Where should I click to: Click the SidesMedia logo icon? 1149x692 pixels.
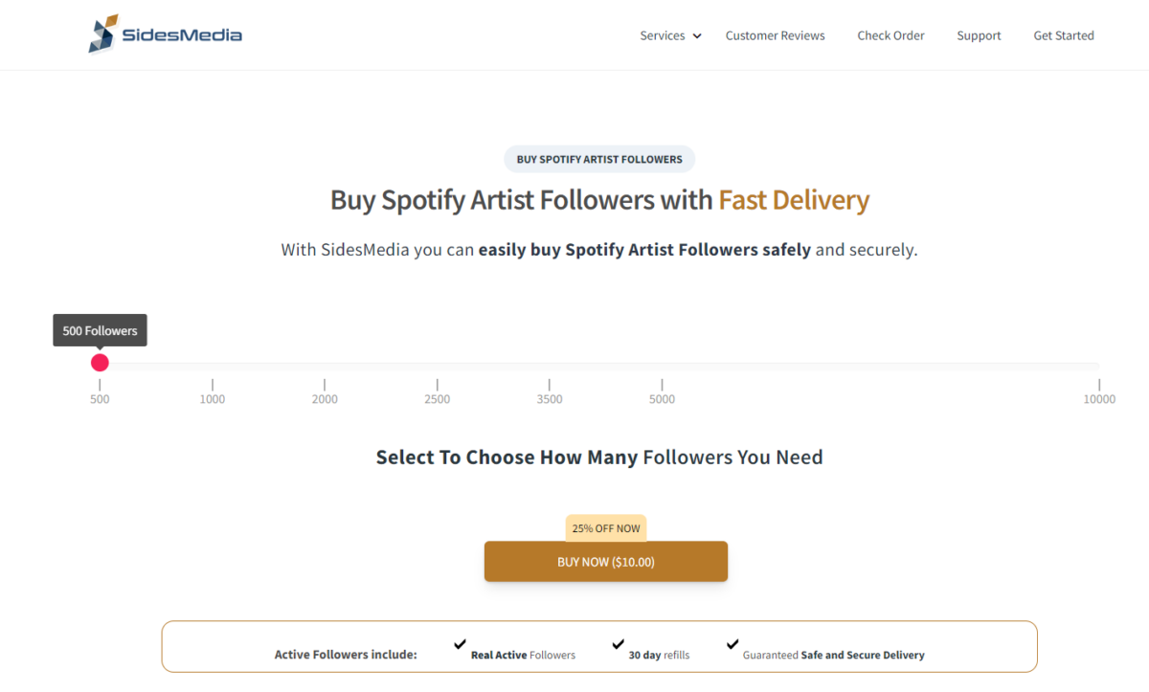pyautogui.click(x=103, y=33)
